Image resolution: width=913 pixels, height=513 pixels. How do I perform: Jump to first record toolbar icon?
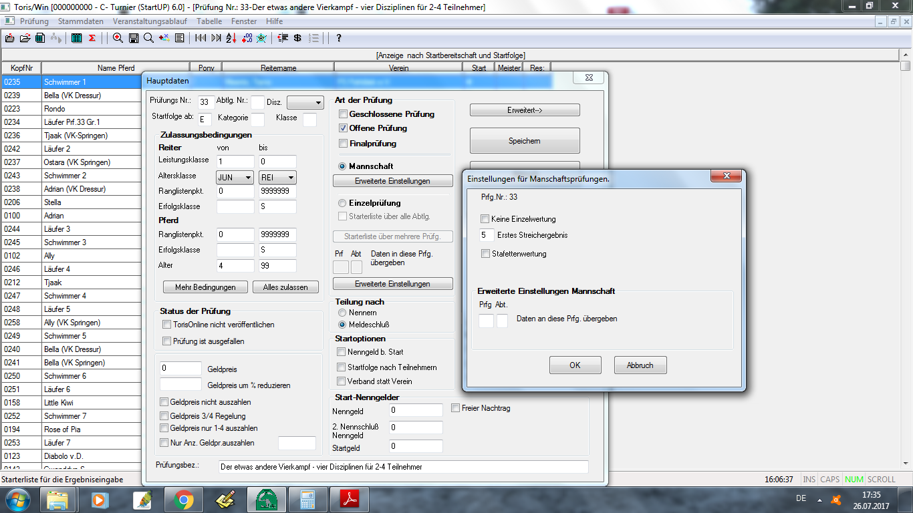tap(200, 38)
